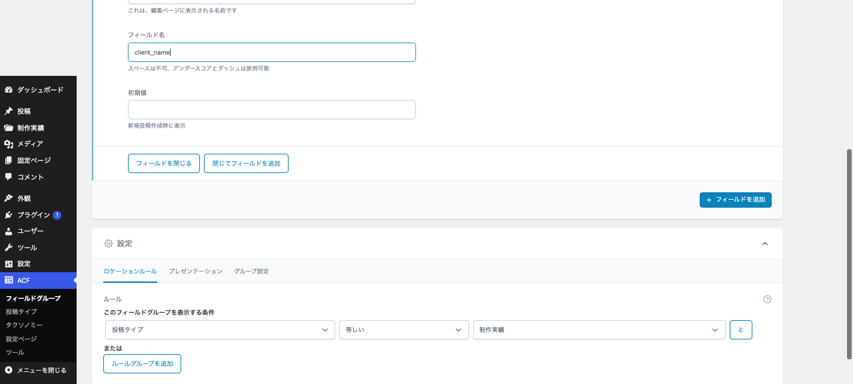Switch to the プレゼンテーション tab
The height and width of the screenshot is (384, 853).
point(195,272)
